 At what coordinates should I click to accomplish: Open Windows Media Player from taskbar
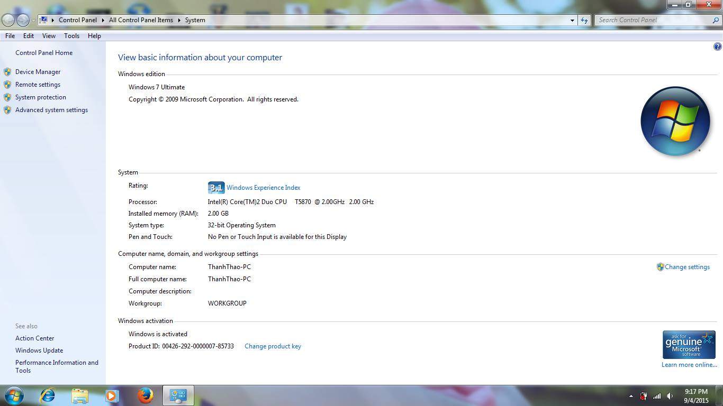coord(112,395)
